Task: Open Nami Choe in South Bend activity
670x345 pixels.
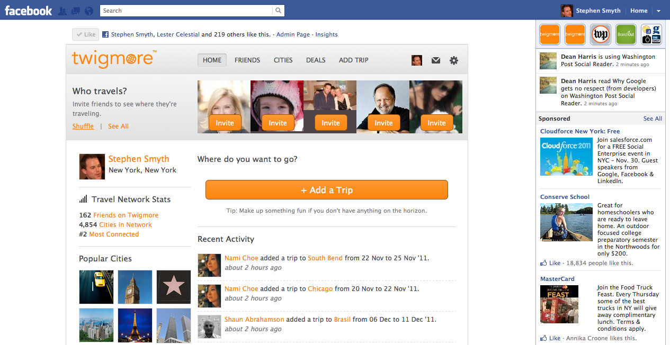Action: [241, 258]
